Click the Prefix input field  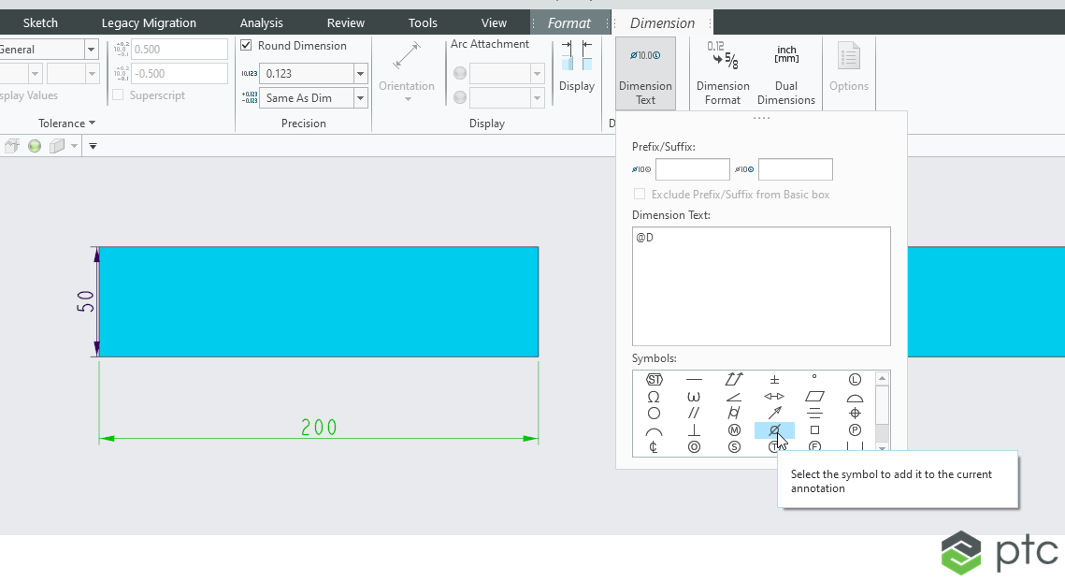(x=692, y=169)
